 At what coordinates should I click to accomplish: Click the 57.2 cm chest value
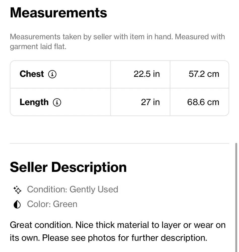click(x=204, y=74)
